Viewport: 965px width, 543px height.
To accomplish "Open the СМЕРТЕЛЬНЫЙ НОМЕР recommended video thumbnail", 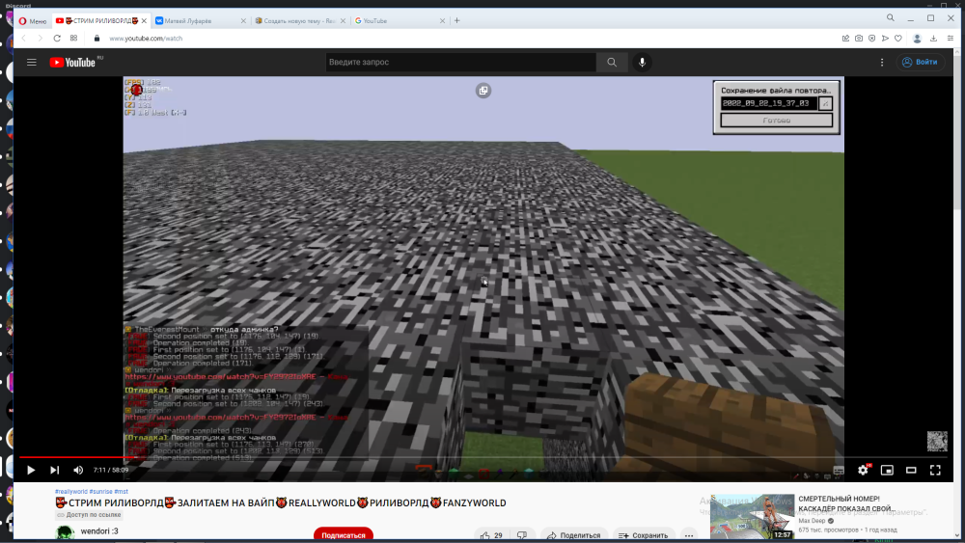I will click(752, 517).
